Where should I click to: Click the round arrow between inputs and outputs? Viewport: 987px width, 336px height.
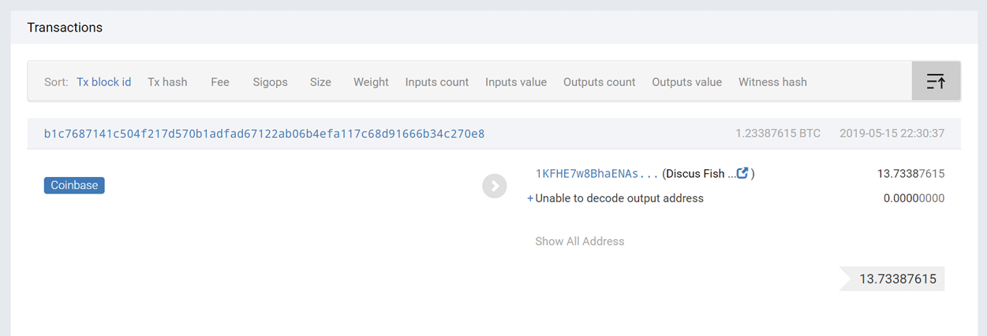pyautogui.click(x=495, y=186)
